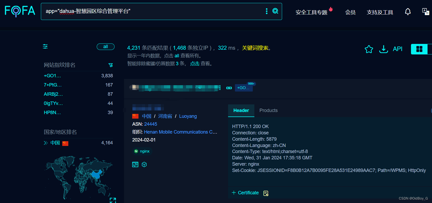Filter by 河南省 province link
This screenshot has height=203, width=432.
tap(165, 116)
